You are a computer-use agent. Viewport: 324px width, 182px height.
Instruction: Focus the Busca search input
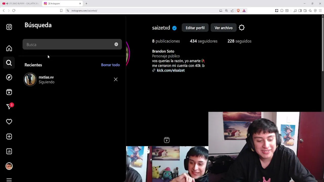click(x=72, y=44)
